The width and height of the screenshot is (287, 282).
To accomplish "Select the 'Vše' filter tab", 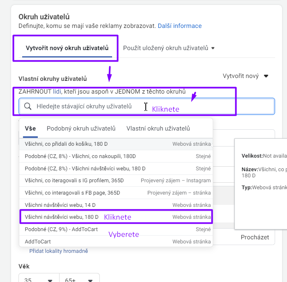I will 30,128.
